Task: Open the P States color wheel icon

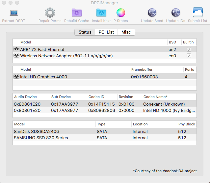Action: click(x=121, y=13)
